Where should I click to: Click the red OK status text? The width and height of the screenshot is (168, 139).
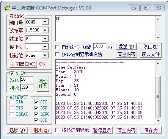[42, 64]
